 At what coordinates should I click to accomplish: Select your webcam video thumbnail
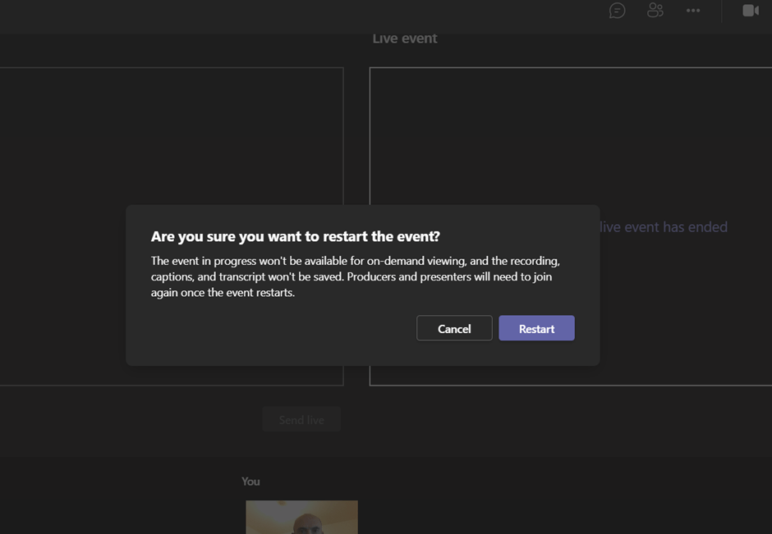click(x=301, y=517)
